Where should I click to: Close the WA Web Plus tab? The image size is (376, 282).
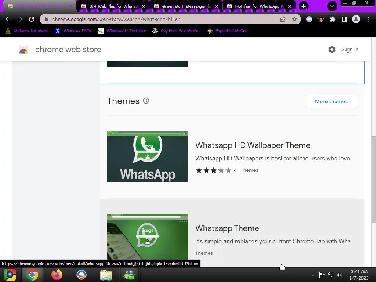[144, 6]
